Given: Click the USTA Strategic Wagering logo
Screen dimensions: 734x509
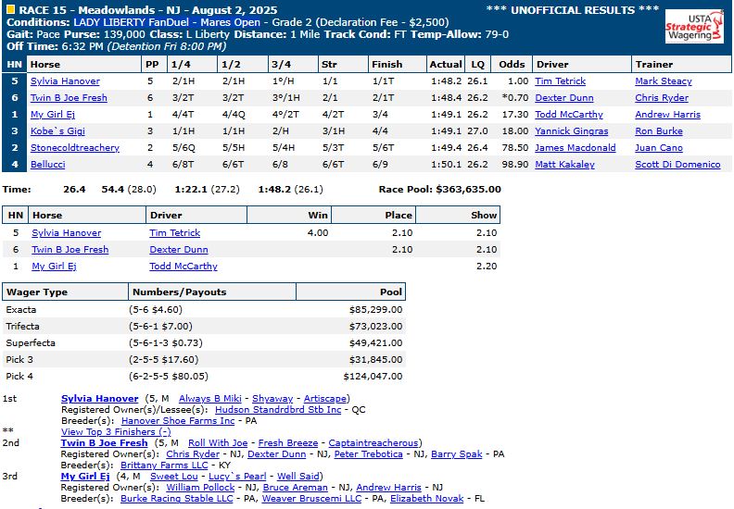Looking at the screenshot, I should (695, 27).
